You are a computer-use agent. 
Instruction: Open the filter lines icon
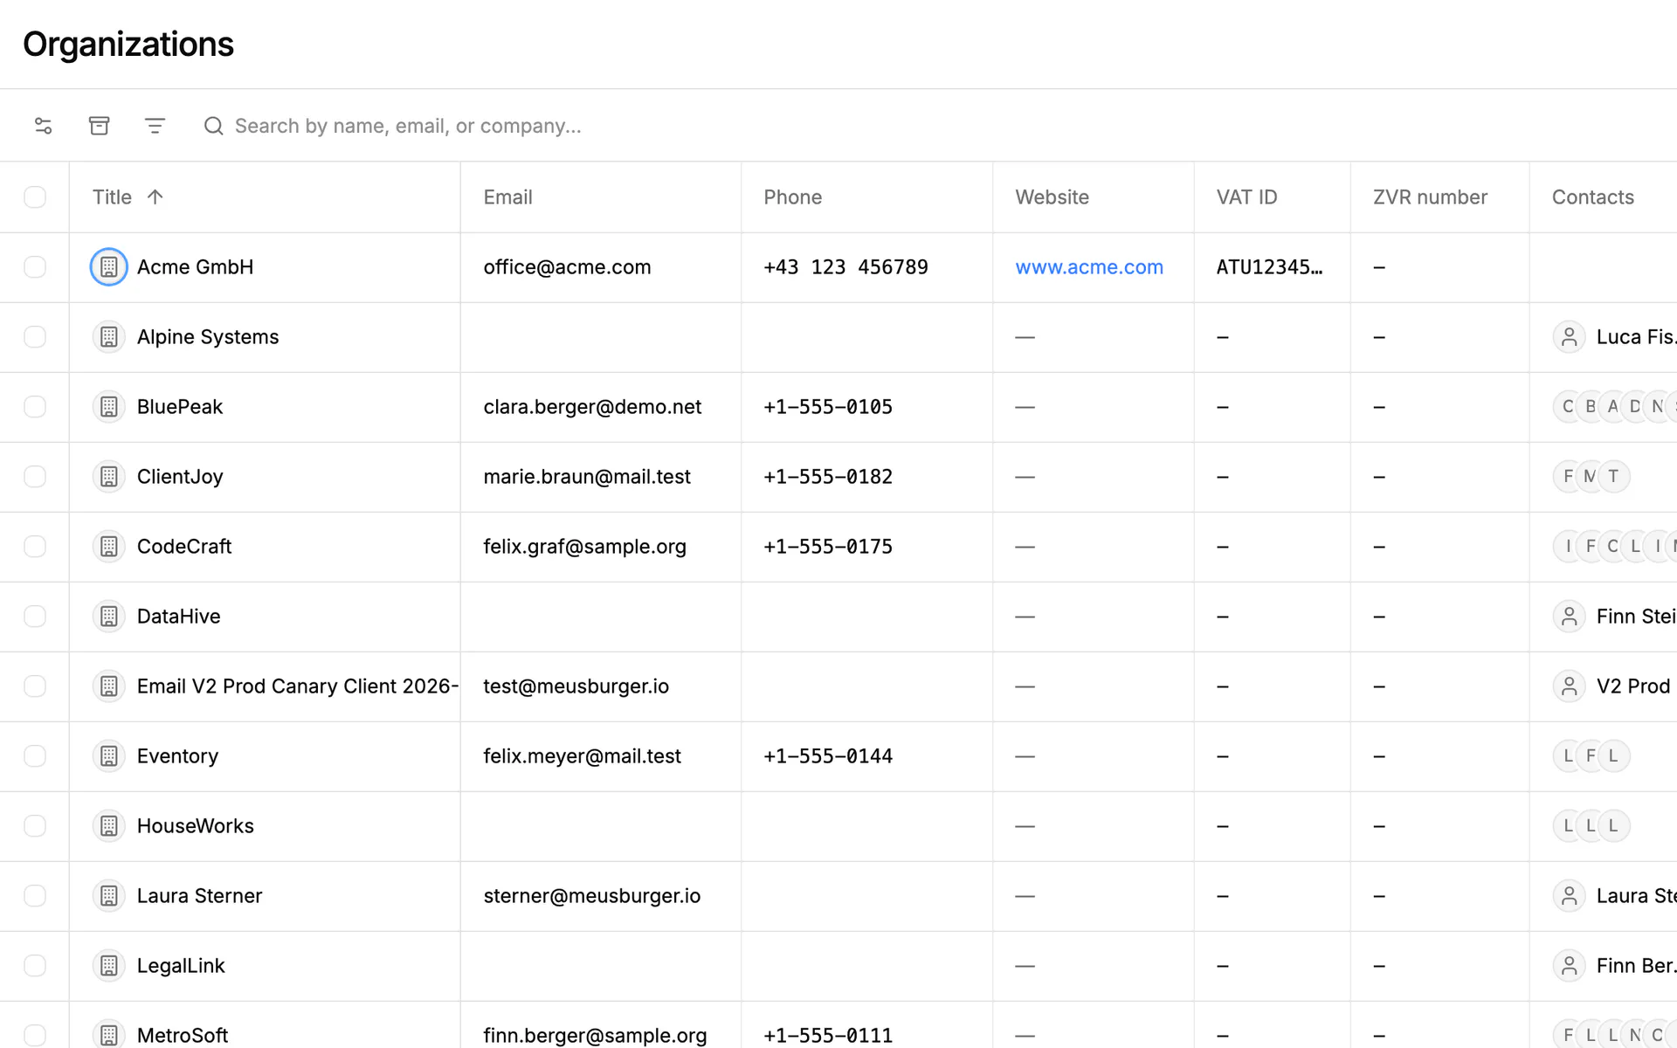[x=155, y=126]
